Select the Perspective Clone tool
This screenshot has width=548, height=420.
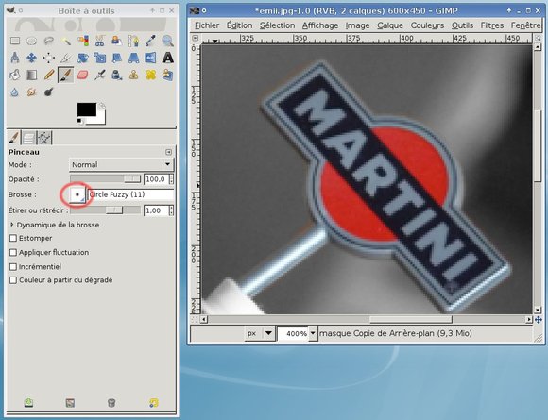(x=168, y=75)
